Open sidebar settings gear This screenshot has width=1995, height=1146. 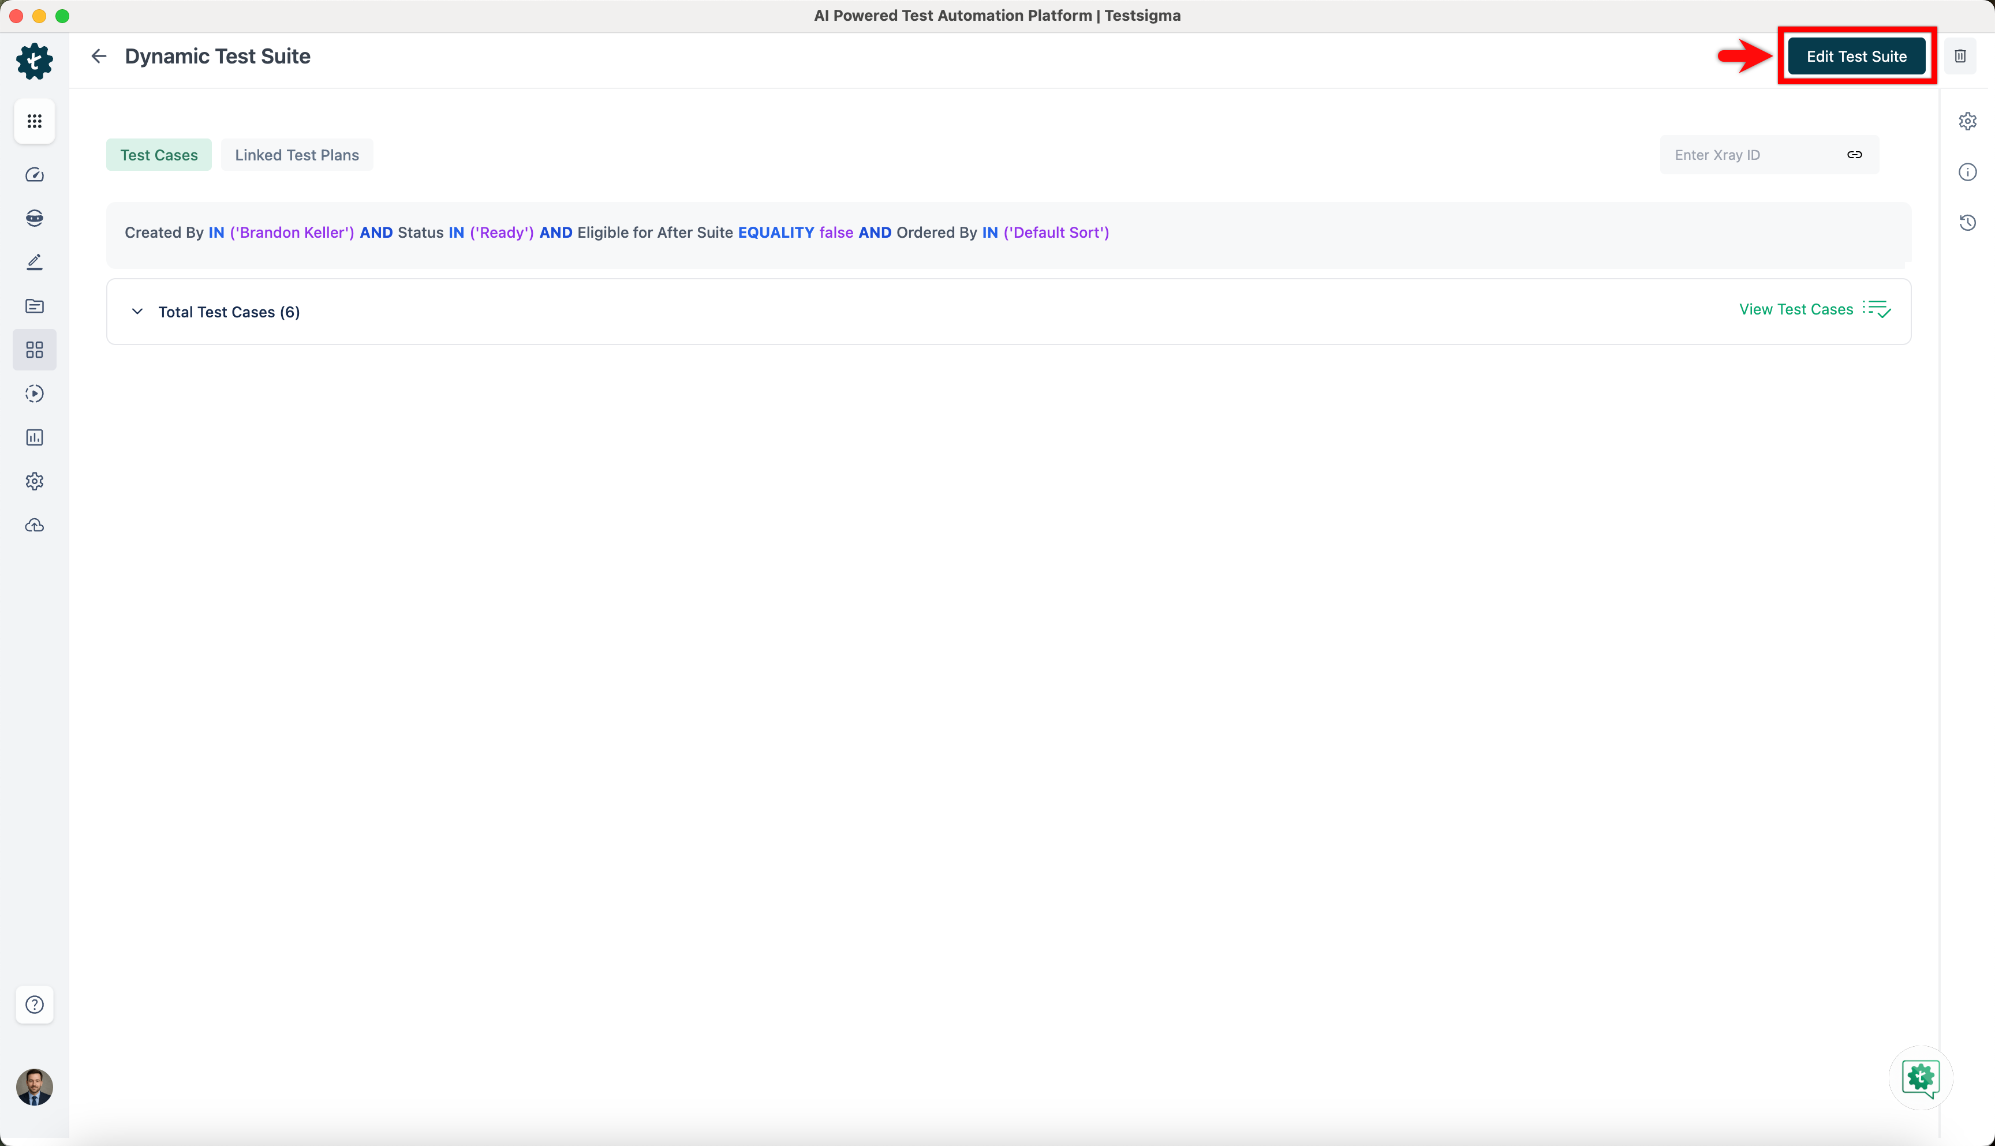pyautogui.click(x=34, y=481)
